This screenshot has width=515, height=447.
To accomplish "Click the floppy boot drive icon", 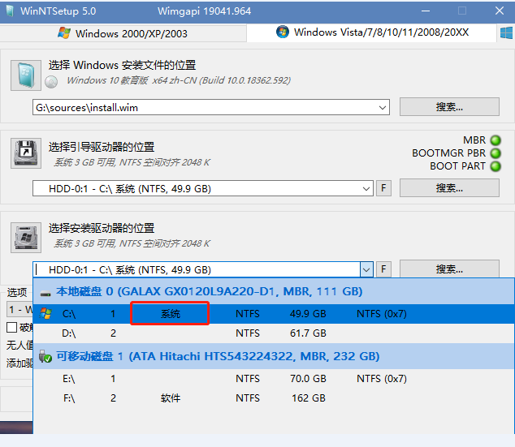I will (x=26, y=153).
